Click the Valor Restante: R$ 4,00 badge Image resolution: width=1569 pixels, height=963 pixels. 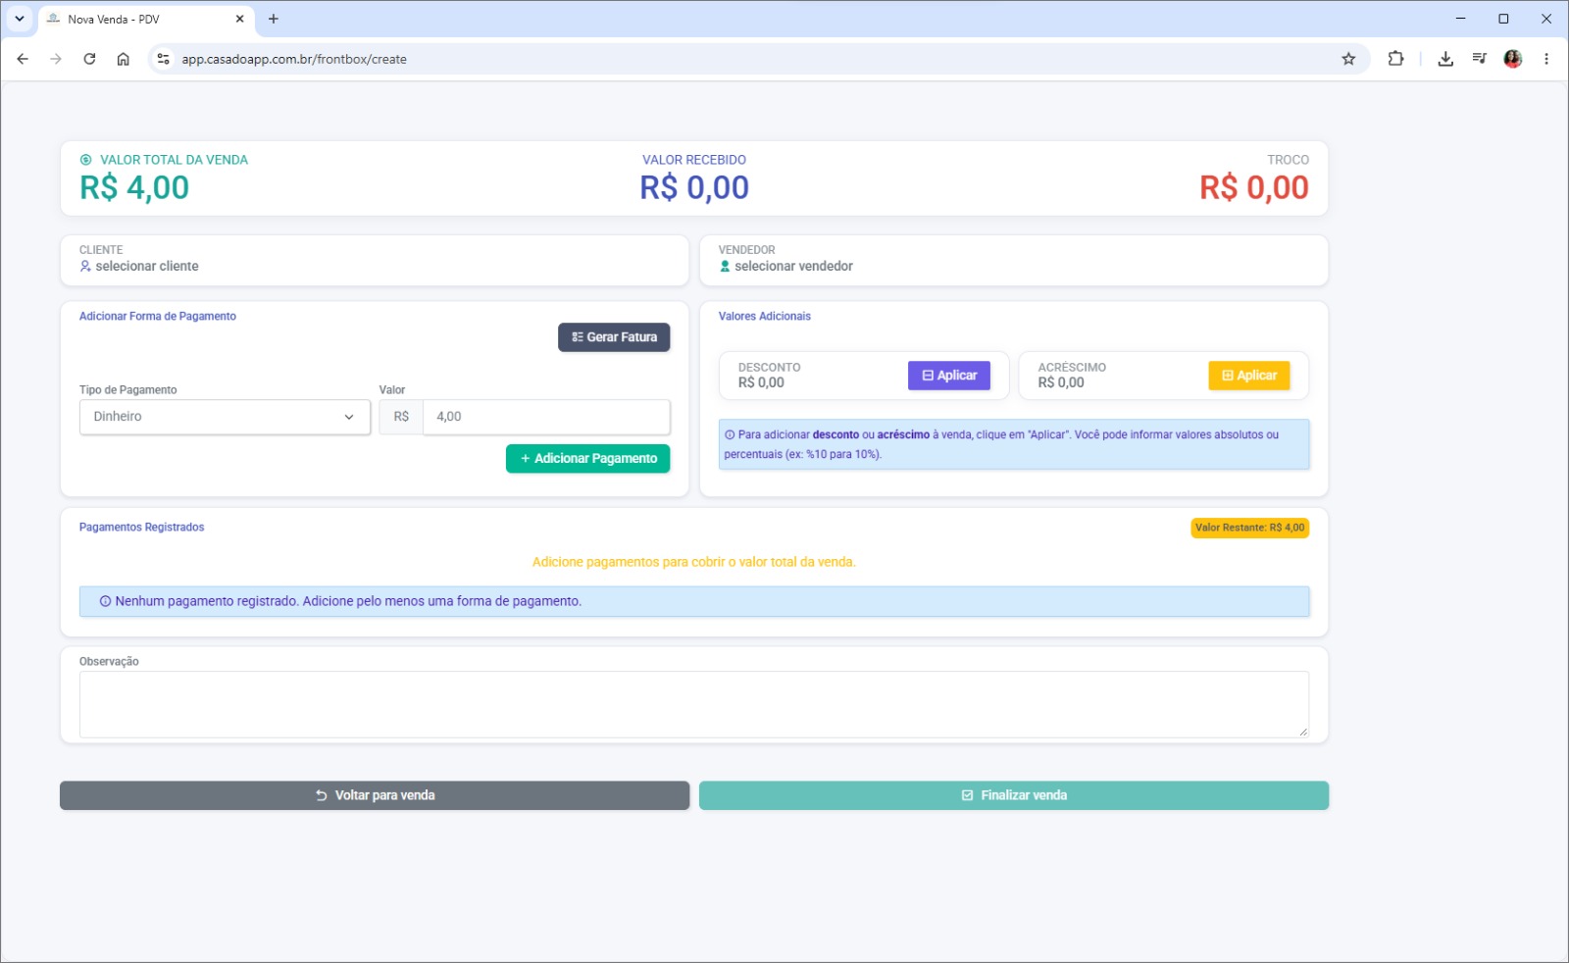[x=1250, y=528]
